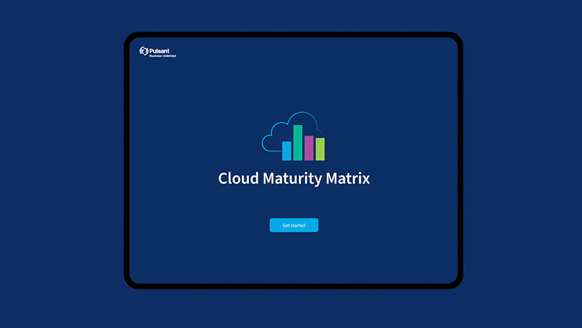
Task: Click the Pulsant wordmark text
Action: [159, 51]
